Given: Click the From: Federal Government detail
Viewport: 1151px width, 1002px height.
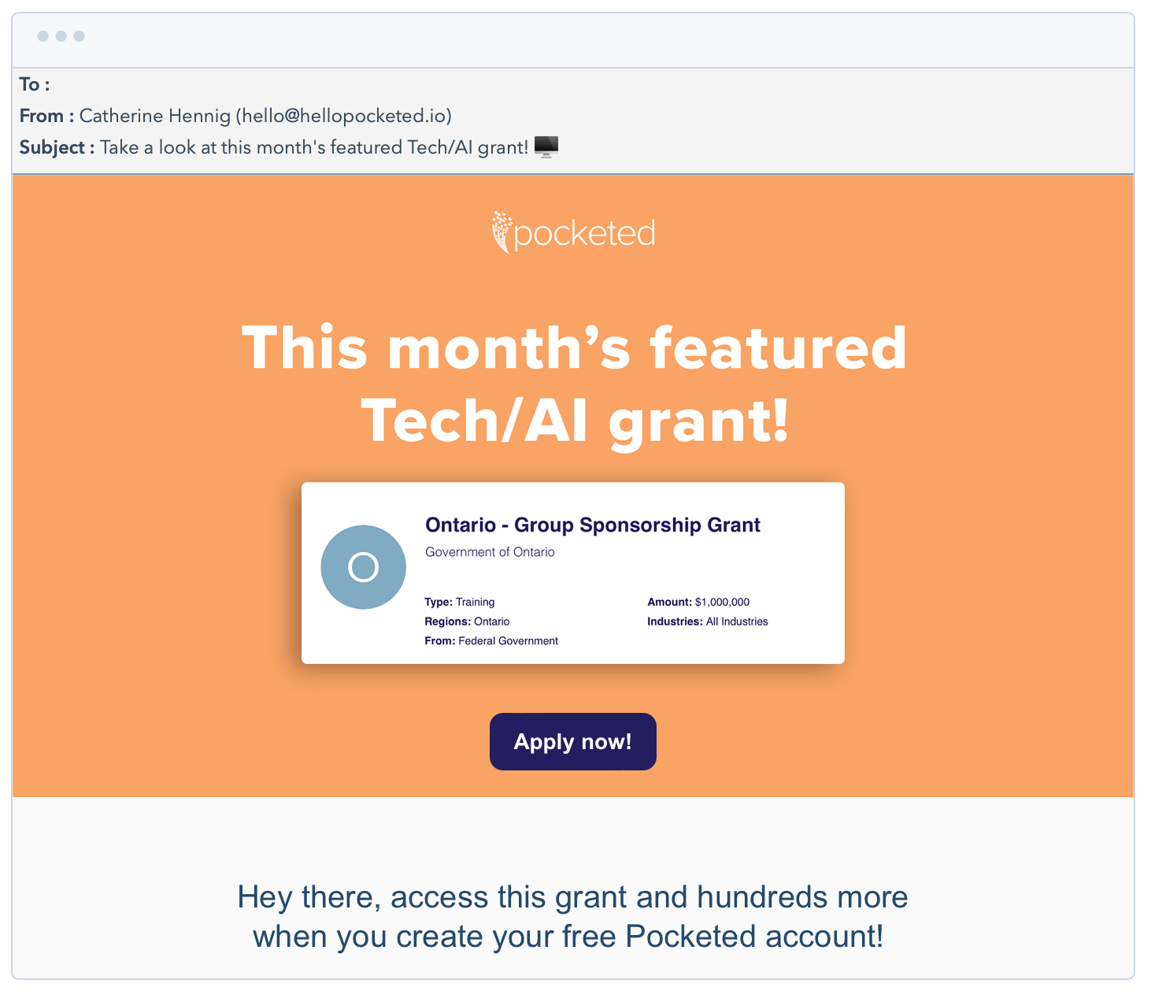Looking at the screenshot, I should [491, 641].
